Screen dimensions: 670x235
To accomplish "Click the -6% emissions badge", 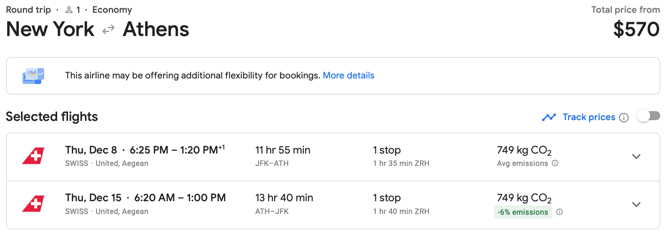I will (x=523, y=212).
